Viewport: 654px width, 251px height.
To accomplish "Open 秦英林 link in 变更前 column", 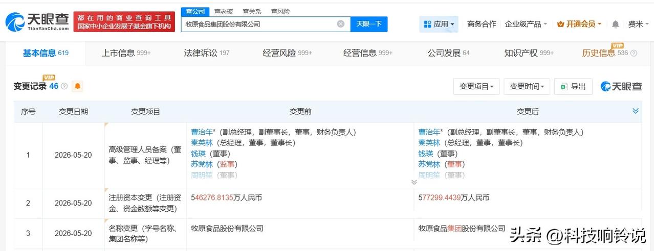I will [x=202, y=143].
